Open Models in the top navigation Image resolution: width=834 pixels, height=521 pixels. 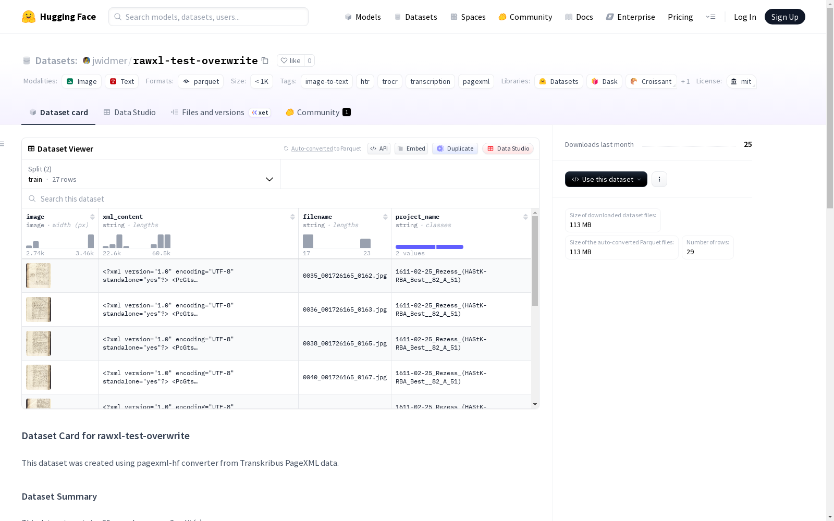tap(363, 17)
